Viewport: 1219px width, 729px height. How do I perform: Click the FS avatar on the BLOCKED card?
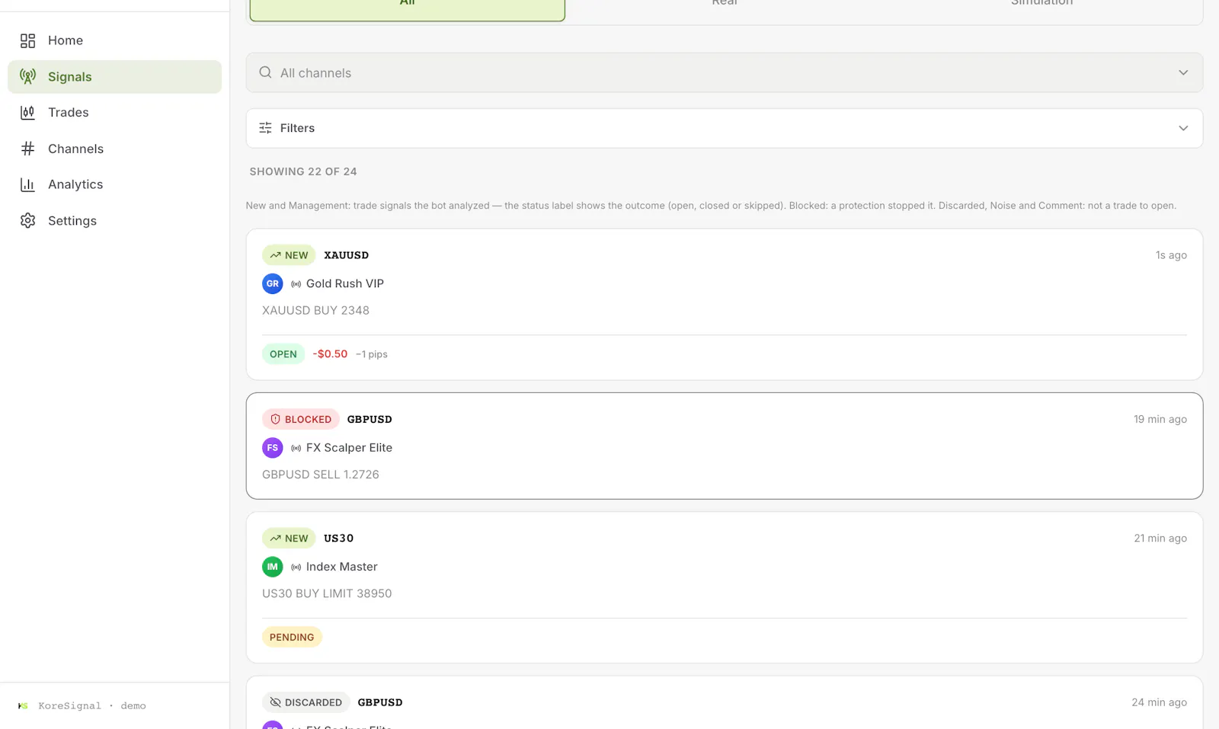click(x=273, y=448)
